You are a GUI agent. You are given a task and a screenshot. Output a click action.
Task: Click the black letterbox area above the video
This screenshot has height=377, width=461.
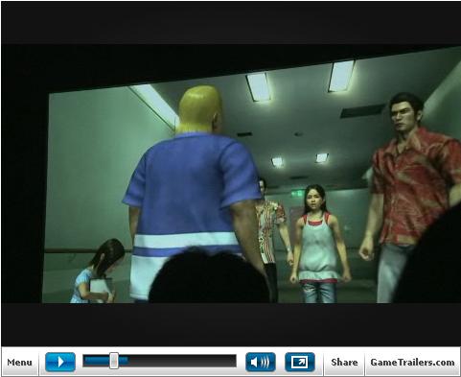tap(231, 22)
